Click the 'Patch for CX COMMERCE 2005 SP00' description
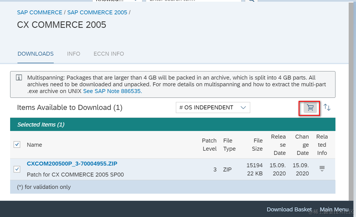This screenshot has width=356, height=217. coord(75,175)
